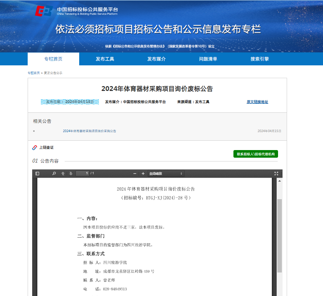Click the 相关公告 heading

pos(42,121)
